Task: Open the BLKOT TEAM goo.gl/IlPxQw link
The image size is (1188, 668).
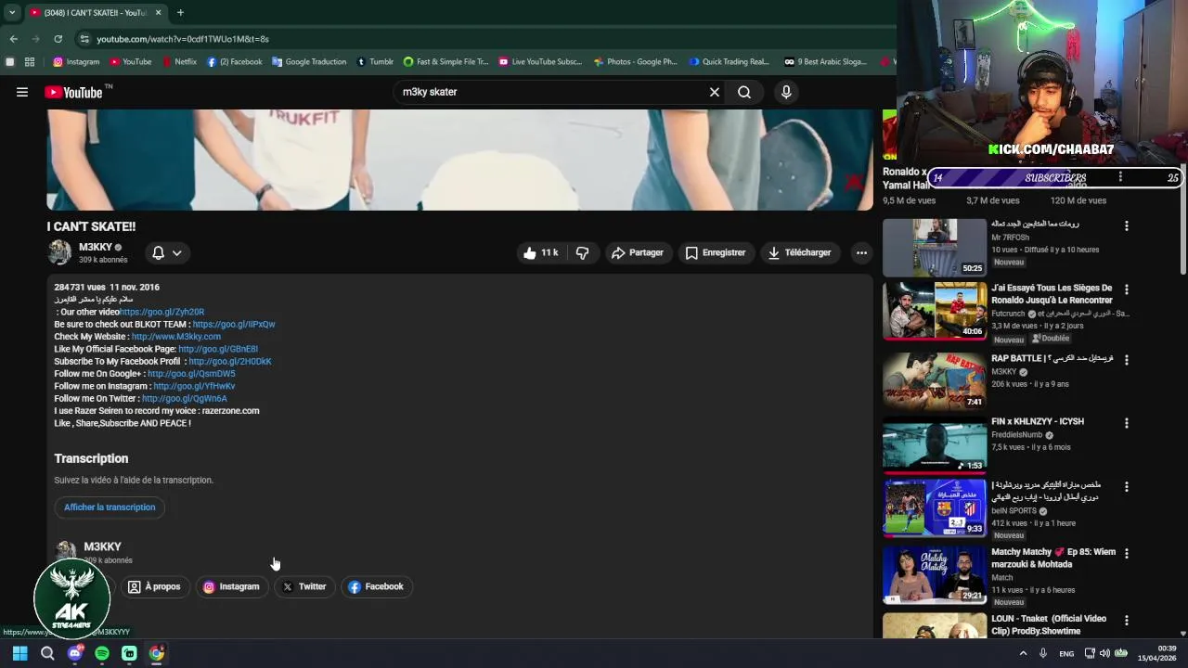Action: tap(234, 325)
